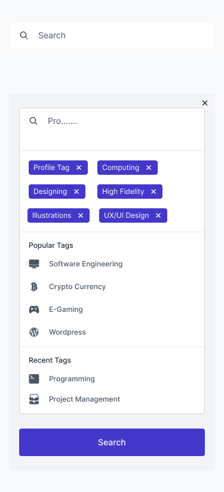Close the tag search panel with X

point(205,103)
